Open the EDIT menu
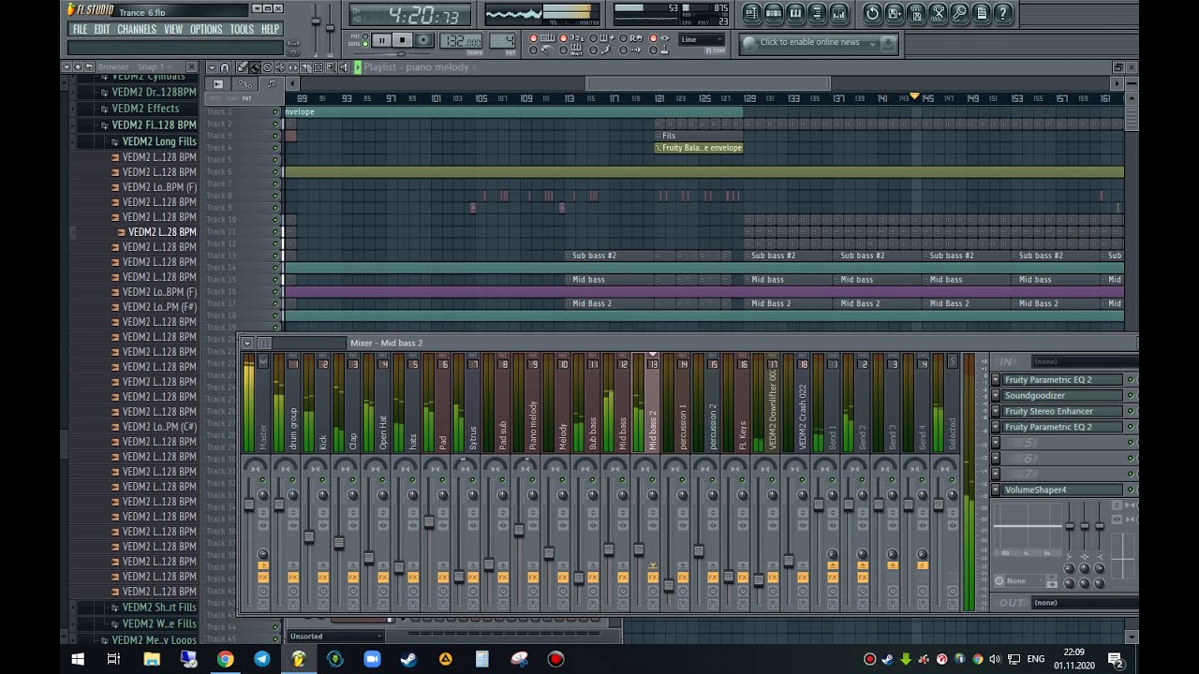The image size is (1199, 674). pyautogui.click(x=102, y=29)
